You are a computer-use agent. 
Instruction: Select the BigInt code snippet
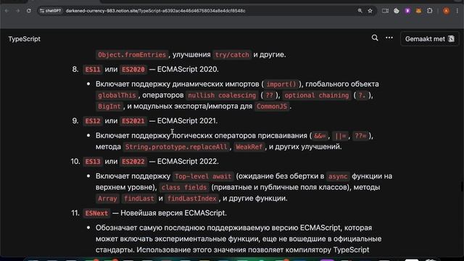[109, 107]
